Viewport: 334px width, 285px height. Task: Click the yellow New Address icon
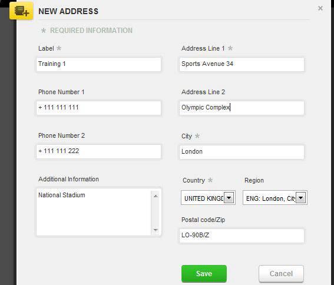click(x=21, y=11)
